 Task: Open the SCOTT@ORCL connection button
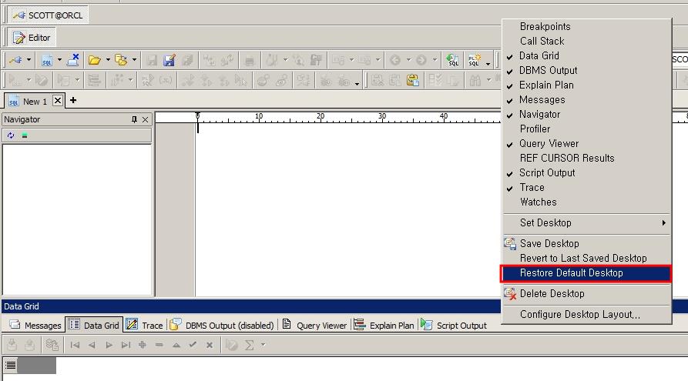(47, 15)
